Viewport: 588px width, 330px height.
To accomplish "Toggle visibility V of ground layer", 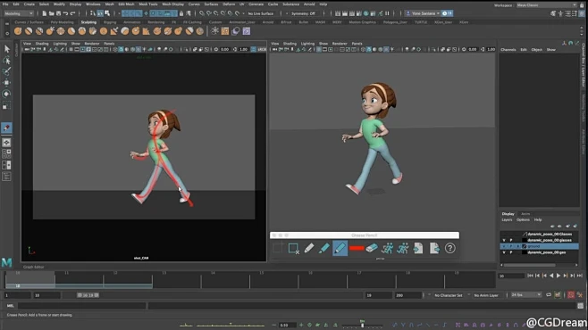I will [x=504, y=246].
